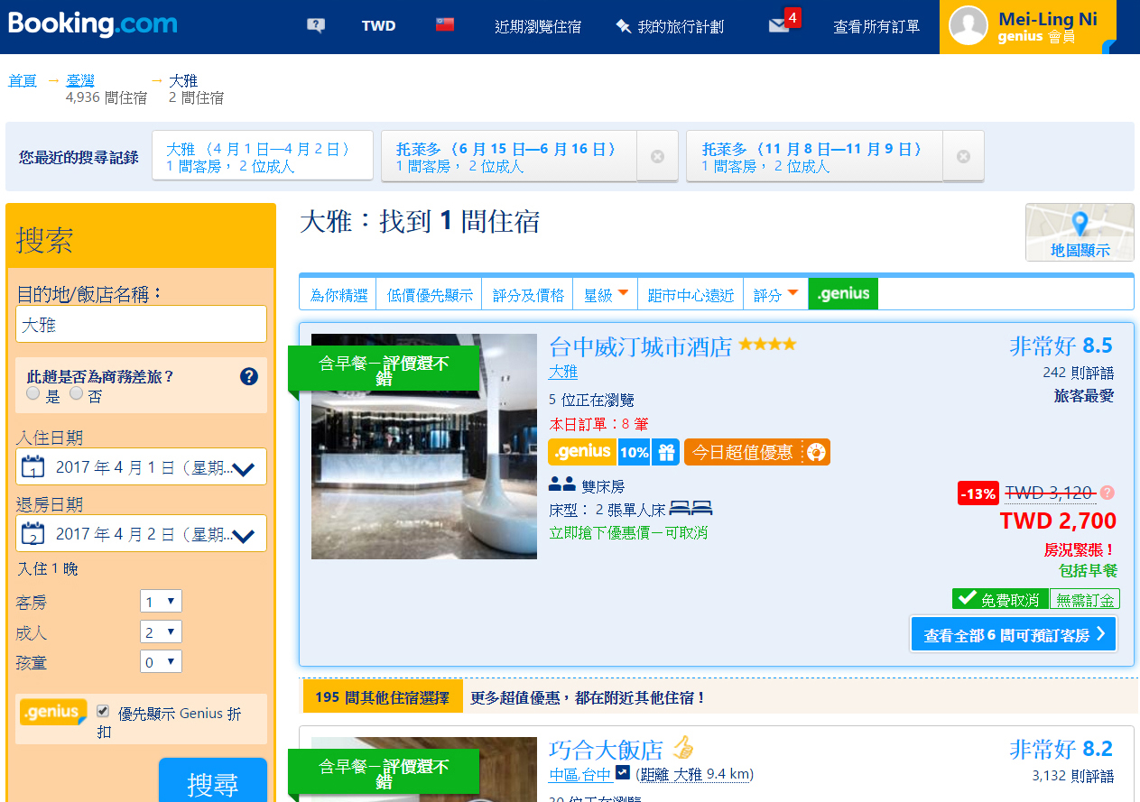Go to 首頁 breadcrumb
The height and width of the screenshot is (802, 1140).
click(23, 81)
